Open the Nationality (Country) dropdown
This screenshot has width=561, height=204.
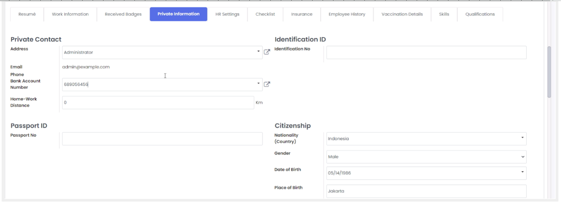coord(426,138)
